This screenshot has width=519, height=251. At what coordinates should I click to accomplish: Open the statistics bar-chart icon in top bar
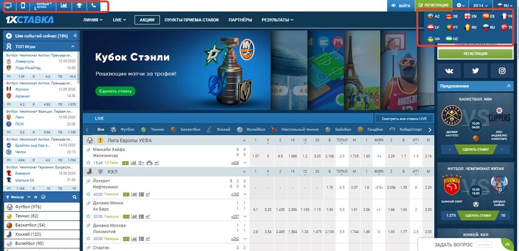click(x=64, y=5)
